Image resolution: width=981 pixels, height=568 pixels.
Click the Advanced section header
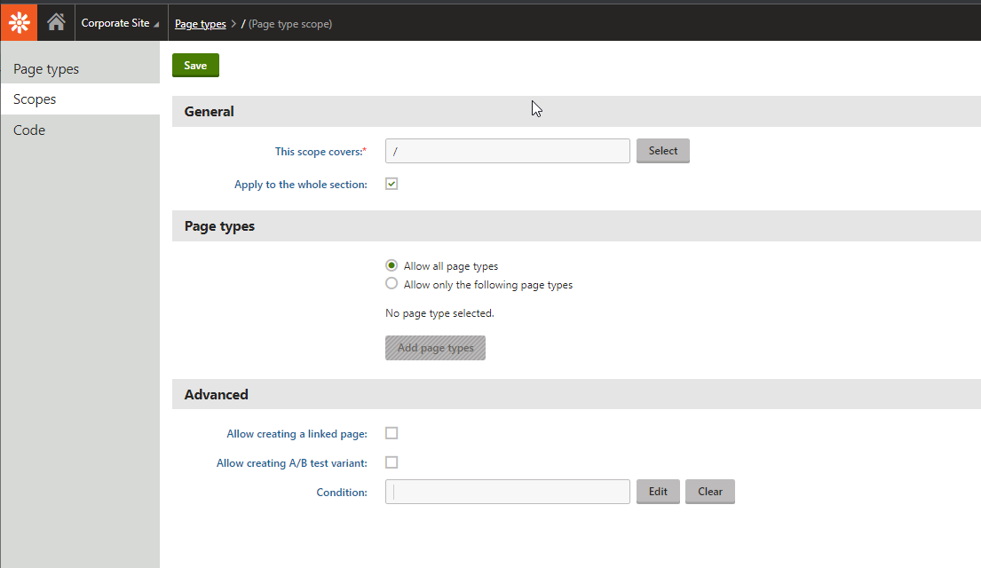[x=217, y=394]
